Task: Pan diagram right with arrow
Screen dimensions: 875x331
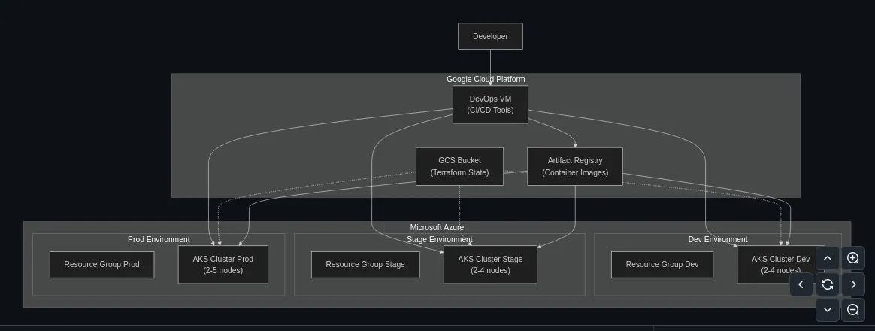Action: pyautogui.click(x=852, y=284)
